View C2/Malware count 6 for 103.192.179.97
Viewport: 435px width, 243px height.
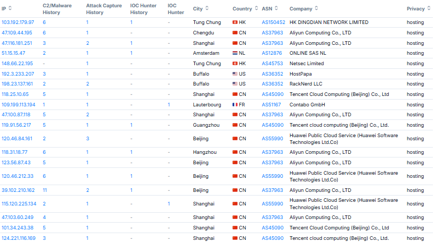[x=44, y=22]
